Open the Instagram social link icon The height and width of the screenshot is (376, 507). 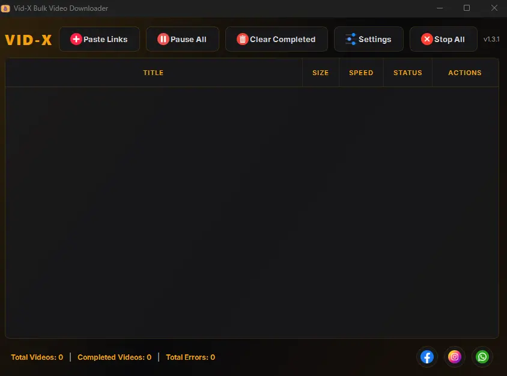[x=455, y=357]
